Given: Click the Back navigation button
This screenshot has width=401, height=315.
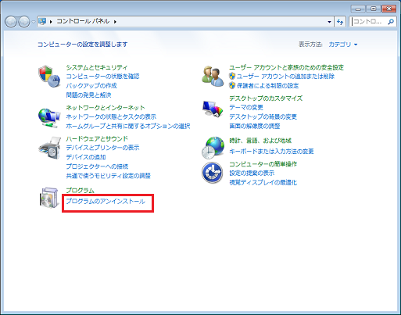Looking at the screenshot, I should click(x=11, y=22).
